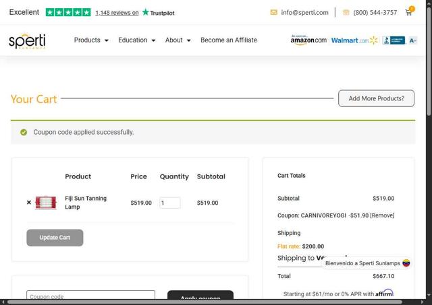Viewport: 432px width, 305px height.
Task: Click the Venezuela flag icon in welcome popup
Action: click(406, 263)
